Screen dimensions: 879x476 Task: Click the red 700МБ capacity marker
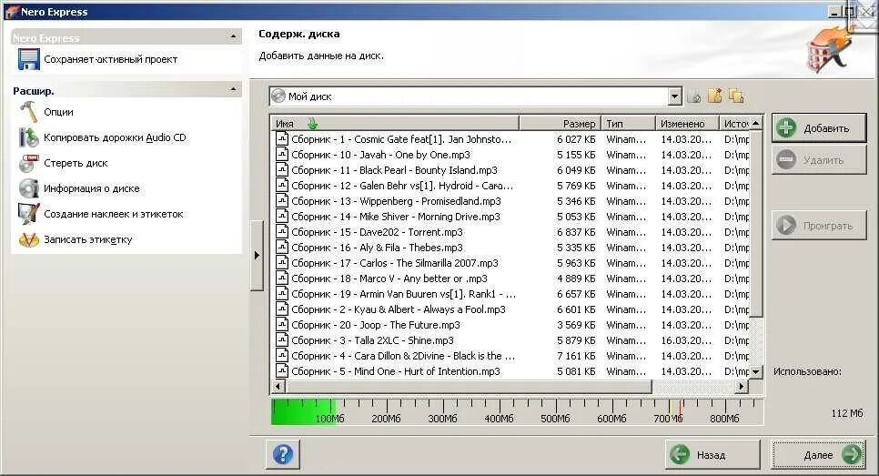(x=681, y=410)
